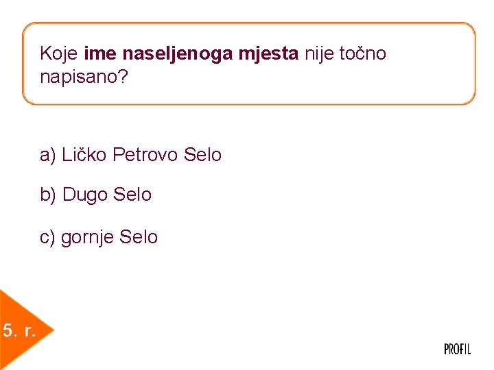Click the "c)" option letter
Screen dimensions: 494x370
click(x=47, y=238)
